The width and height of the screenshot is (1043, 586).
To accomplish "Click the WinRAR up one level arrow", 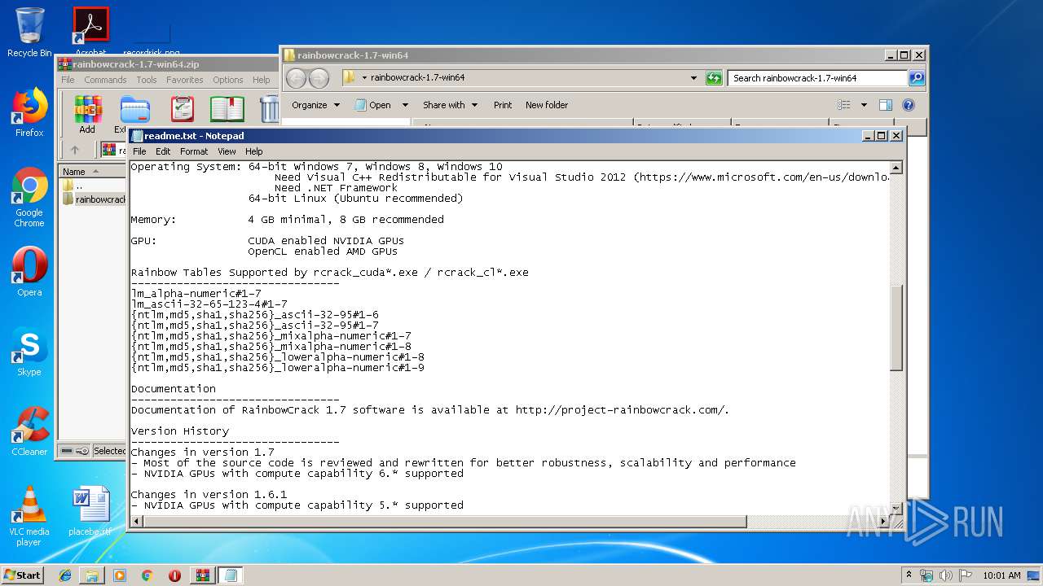I will coord(75,150).
